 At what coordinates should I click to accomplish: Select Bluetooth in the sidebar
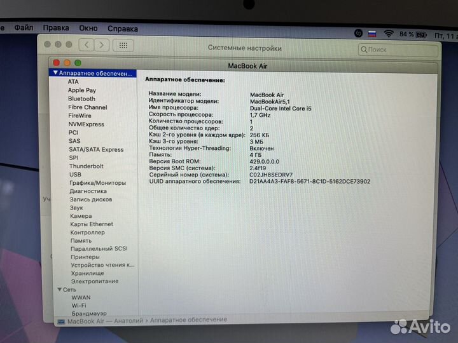81,98
